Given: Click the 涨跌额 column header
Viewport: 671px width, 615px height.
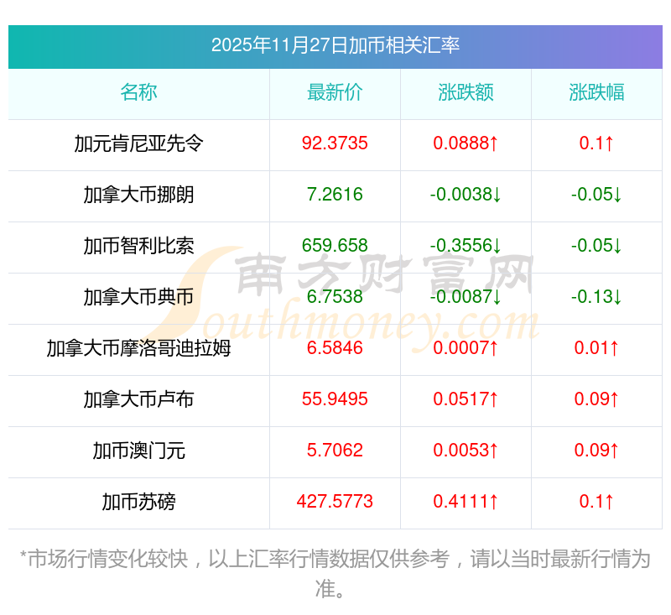Looking at the screenshot, I should click(466, 92).
